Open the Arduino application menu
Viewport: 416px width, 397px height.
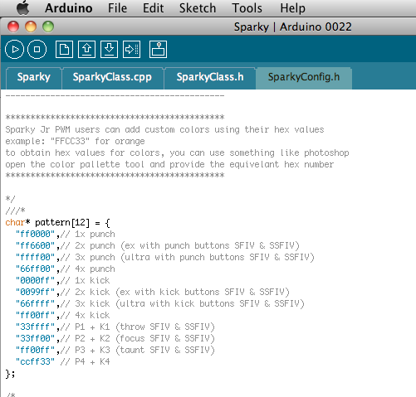(x=69, y=8)
